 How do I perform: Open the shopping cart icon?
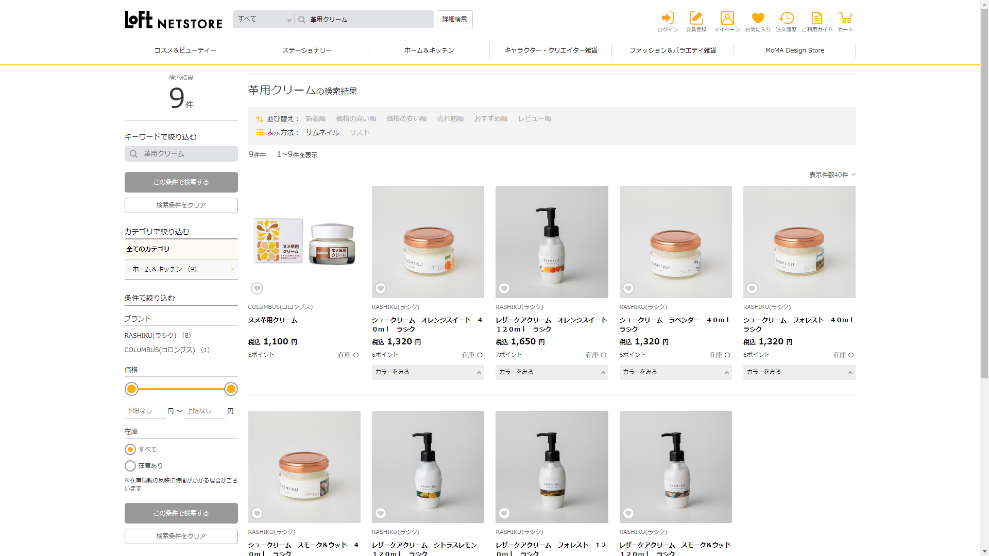coord(845,19)
